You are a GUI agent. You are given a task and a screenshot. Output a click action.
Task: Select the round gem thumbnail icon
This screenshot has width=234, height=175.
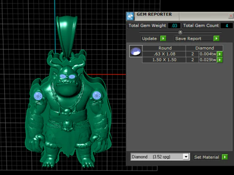[x=136, y=51]
